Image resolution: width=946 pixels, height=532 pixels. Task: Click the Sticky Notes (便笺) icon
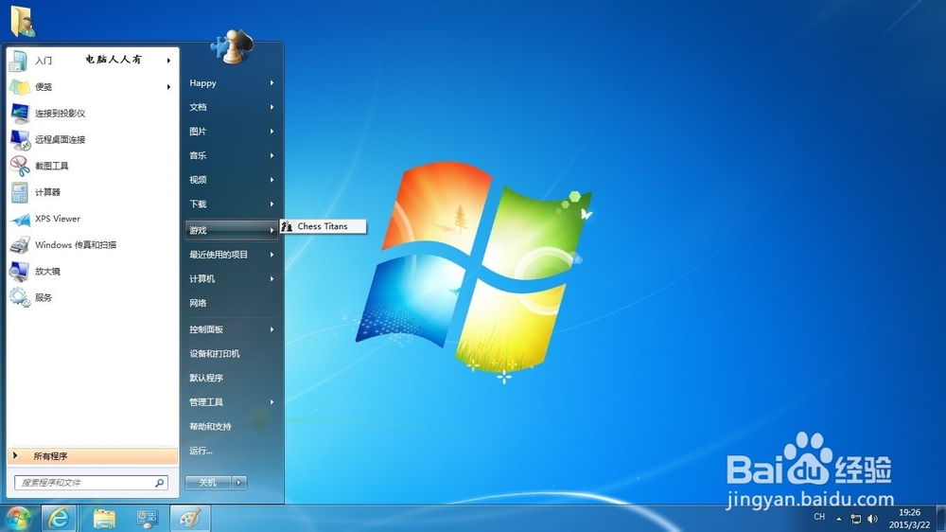point(19,87)
